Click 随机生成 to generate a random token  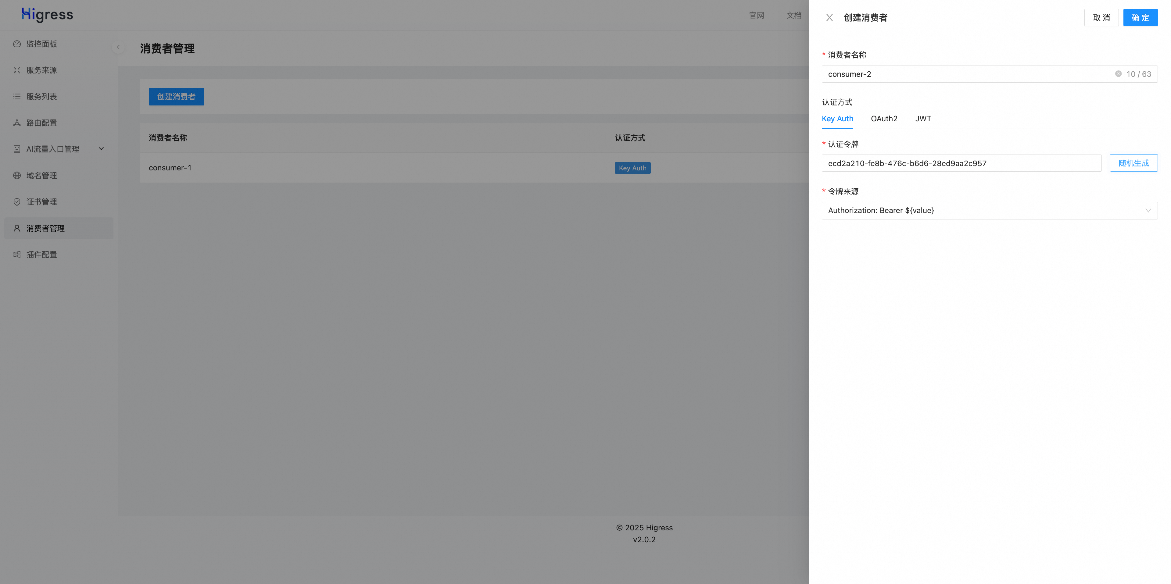click(1133, 163)
